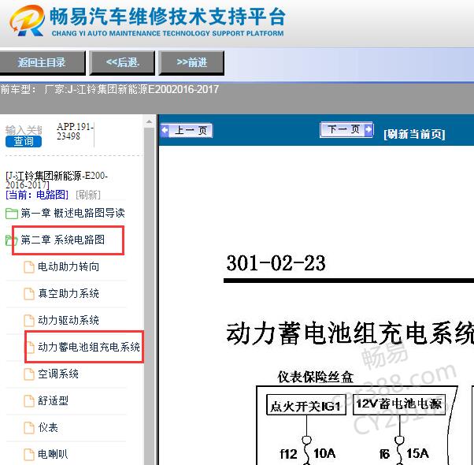Click folder icon of 第一章 概述电路图导读

(12, 214)
